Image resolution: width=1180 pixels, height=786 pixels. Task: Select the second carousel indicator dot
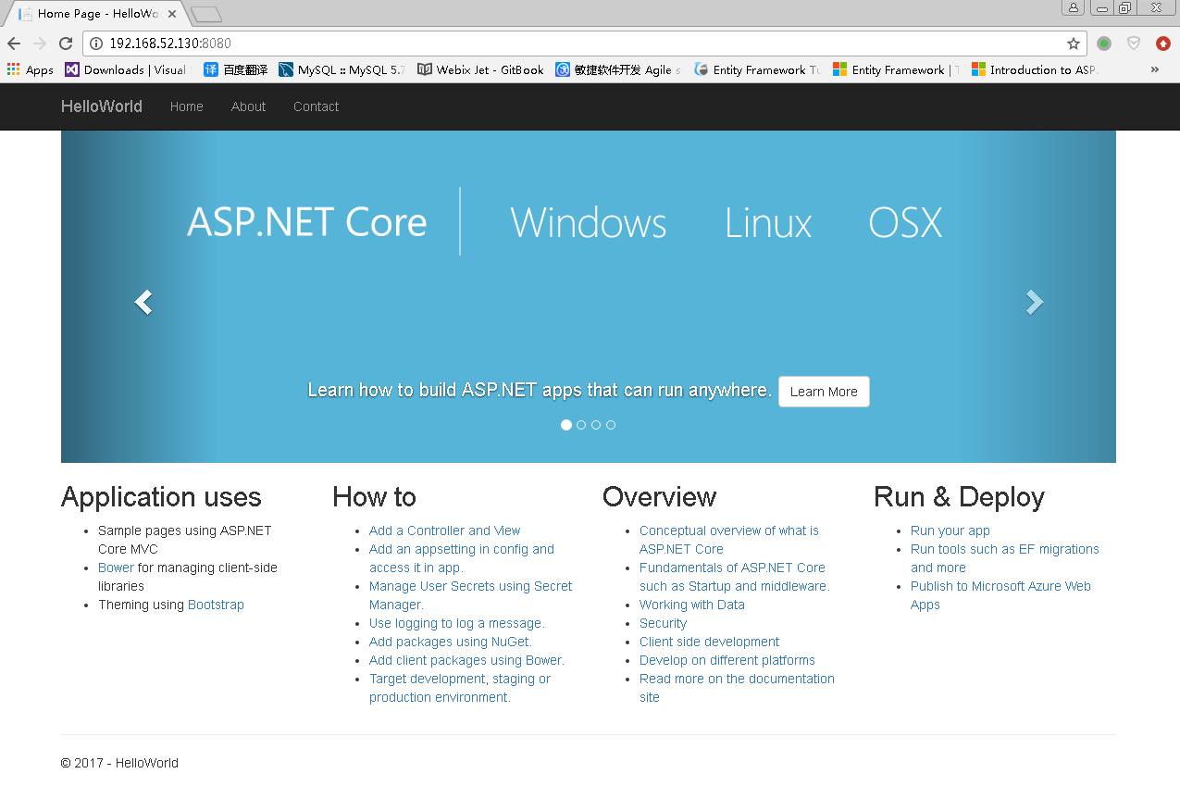[x=581, y=425]
